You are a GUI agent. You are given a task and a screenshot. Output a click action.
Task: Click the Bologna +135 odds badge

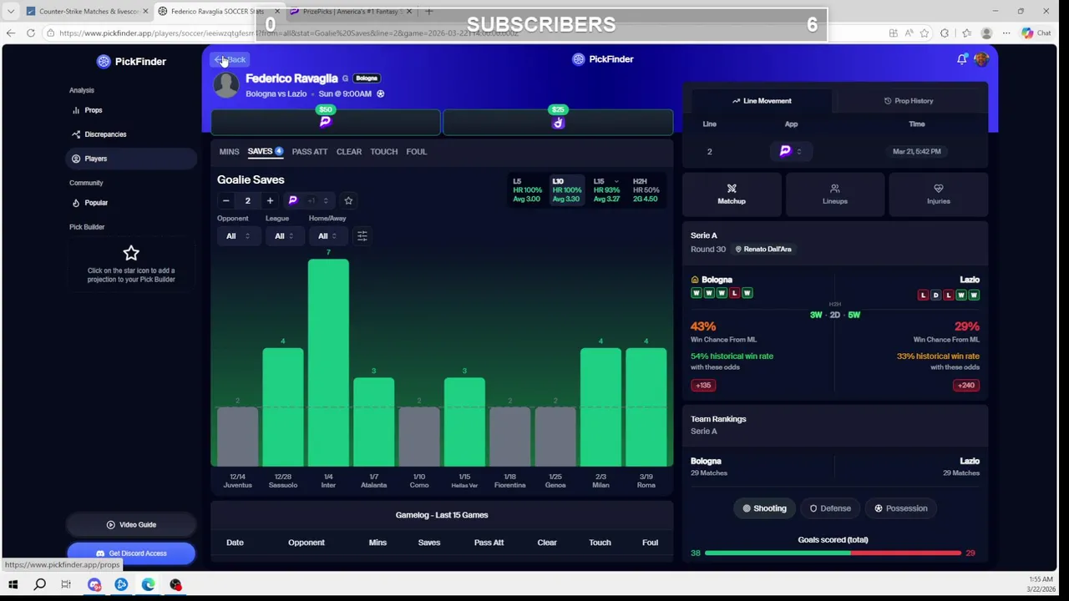703,386
